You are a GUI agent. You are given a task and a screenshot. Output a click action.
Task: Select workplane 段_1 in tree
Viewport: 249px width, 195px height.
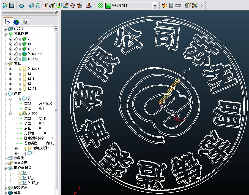click(31, 178)
